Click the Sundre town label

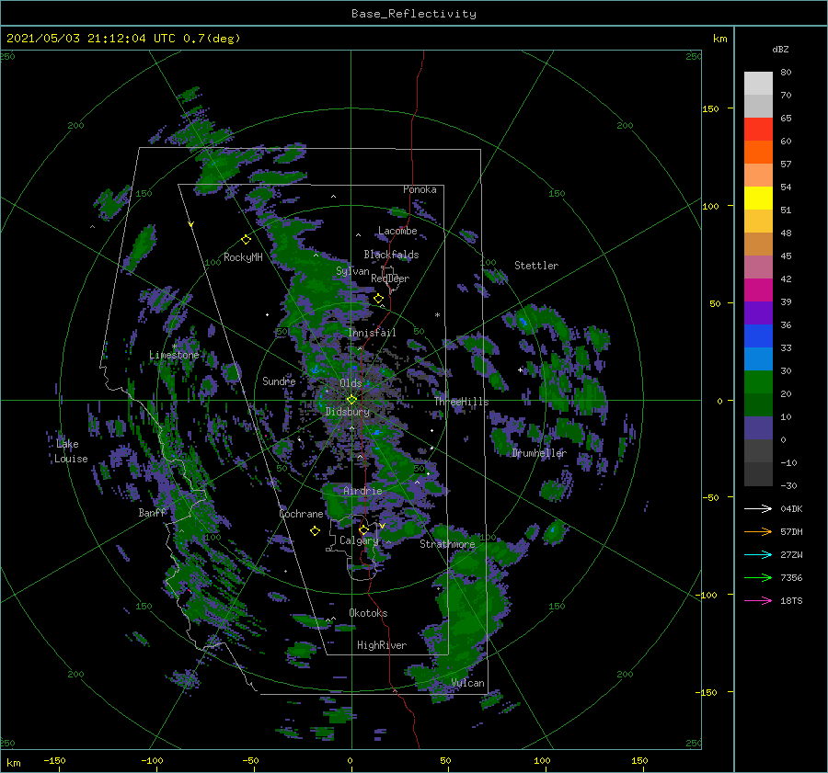tap(279, 381)
